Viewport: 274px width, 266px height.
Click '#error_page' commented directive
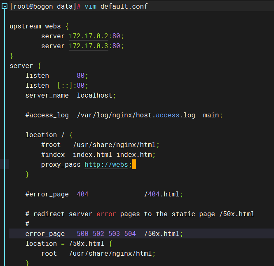point(47,194)
